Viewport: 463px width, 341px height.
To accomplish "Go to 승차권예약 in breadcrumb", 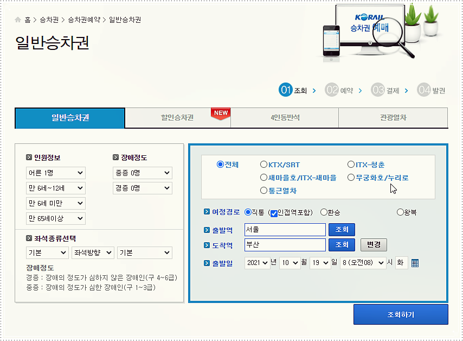I will 84,20.
